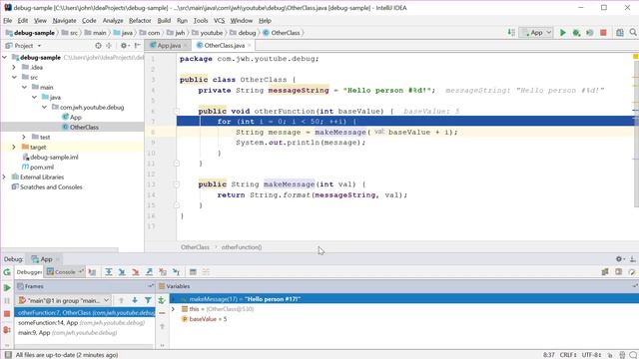Collapse debug-sample root node
This screenshot has width=639, height=359.
tap(4, 58)
